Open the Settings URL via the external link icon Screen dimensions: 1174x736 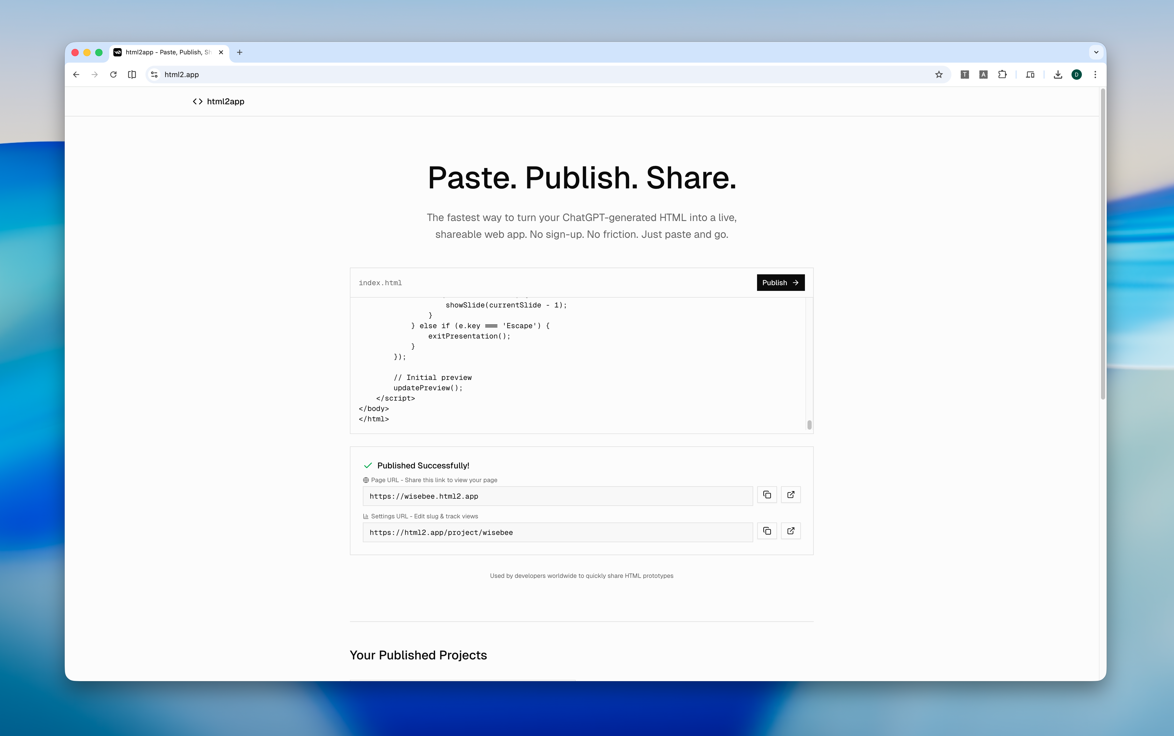pyautogui.click(x=790, y=531)
